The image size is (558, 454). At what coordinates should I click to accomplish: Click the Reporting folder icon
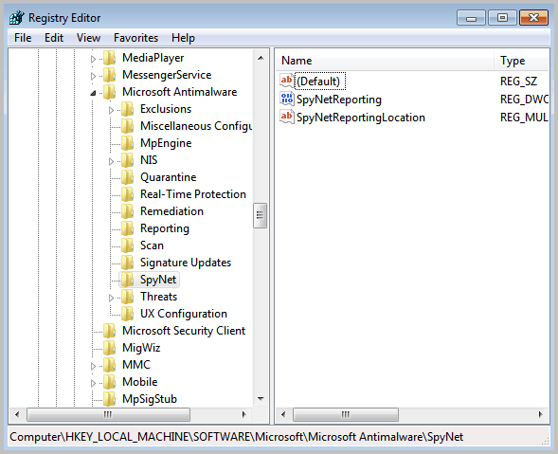[x=127, y=228]
